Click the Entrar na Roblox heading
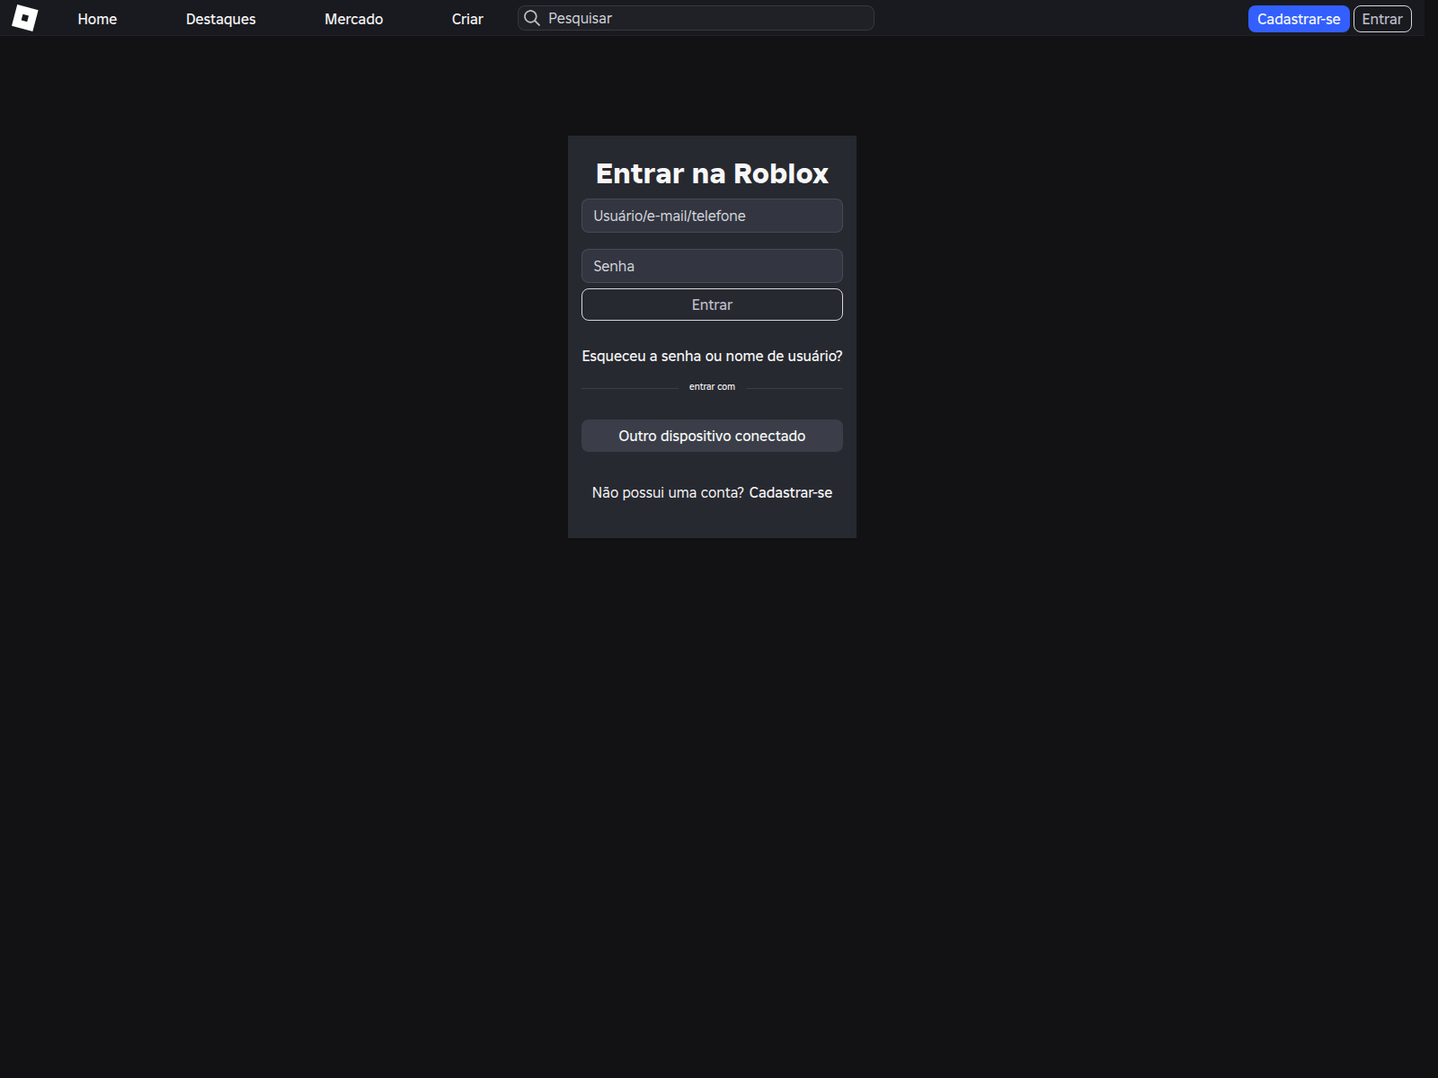Screen dimensions: 1438x1078 coord(712,173)
